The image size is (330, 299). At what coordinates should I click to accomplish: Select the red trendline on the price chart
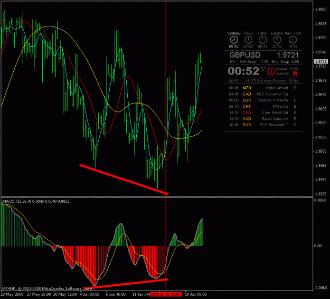[x=124, y=180]
